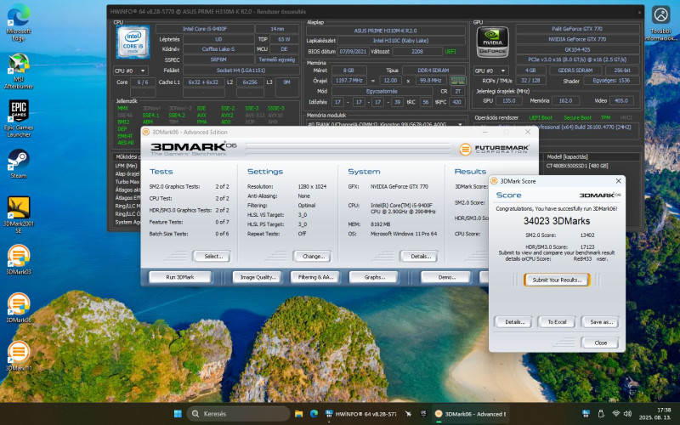Click the green memory module icon in HWiNFO

[x=457, y=81]
